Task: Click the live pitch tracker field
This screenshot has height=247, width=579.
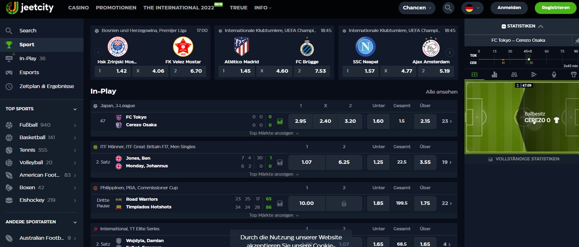Action: (522, 117)
